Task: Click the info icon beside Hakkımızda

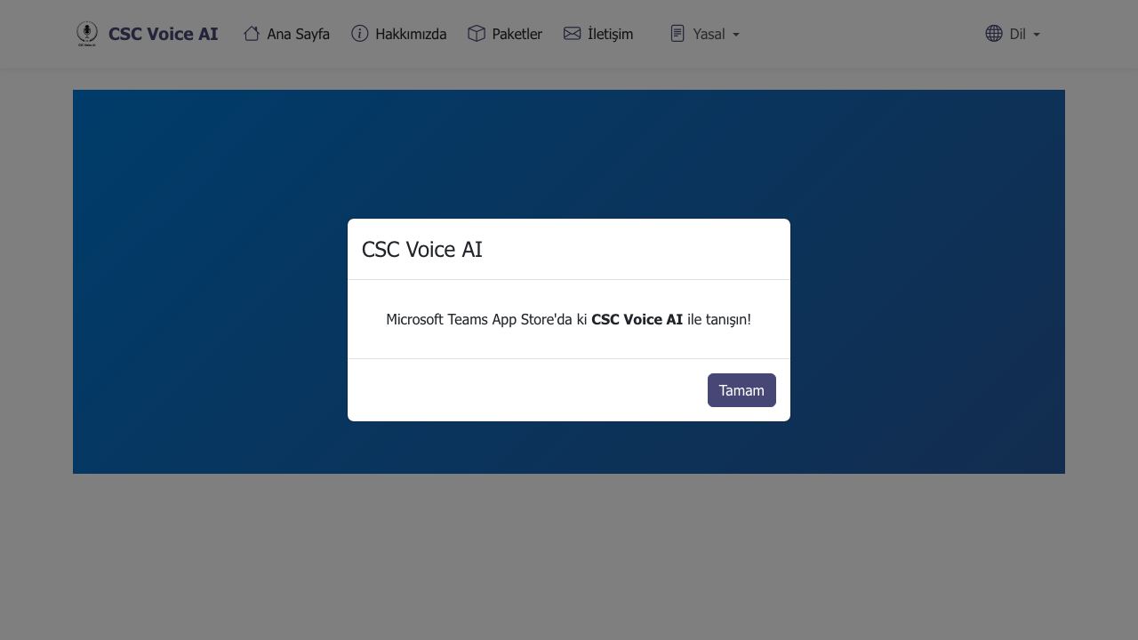Action: 360,33
